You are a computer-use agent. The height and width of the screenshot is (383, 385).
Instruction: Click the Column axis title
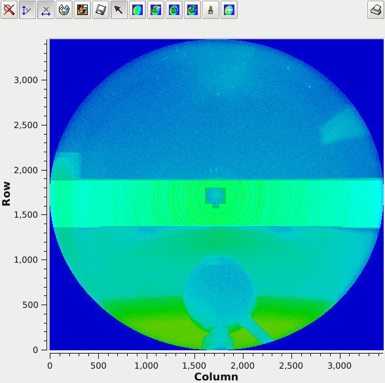coord(216,376)
